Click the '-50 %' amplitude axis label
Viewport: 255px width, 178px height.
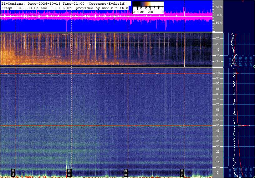pyautogui.click(x=219, y=23)
